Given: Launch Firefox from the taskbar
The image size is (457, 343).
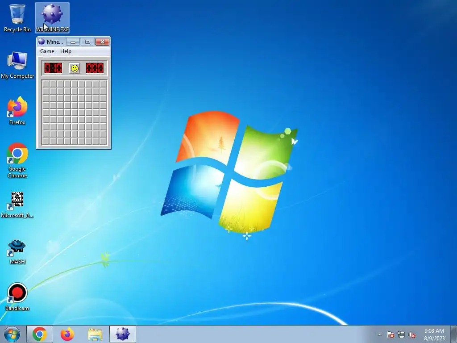Looking at the screenshot, I should [67, 334].
